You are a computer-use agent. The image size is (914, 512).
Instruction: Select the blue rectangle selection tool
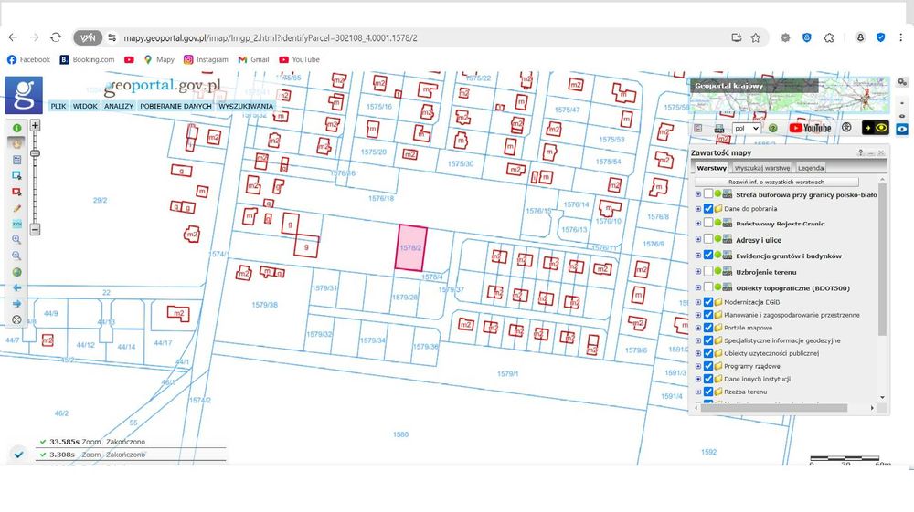pyautogui.click(x=16, y=175)
